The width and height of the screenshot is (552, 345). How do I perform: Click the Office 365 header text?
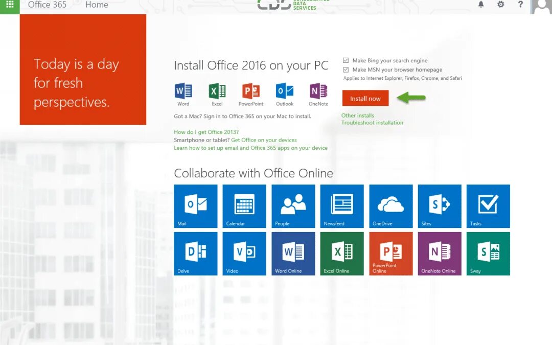pos(47,5)
